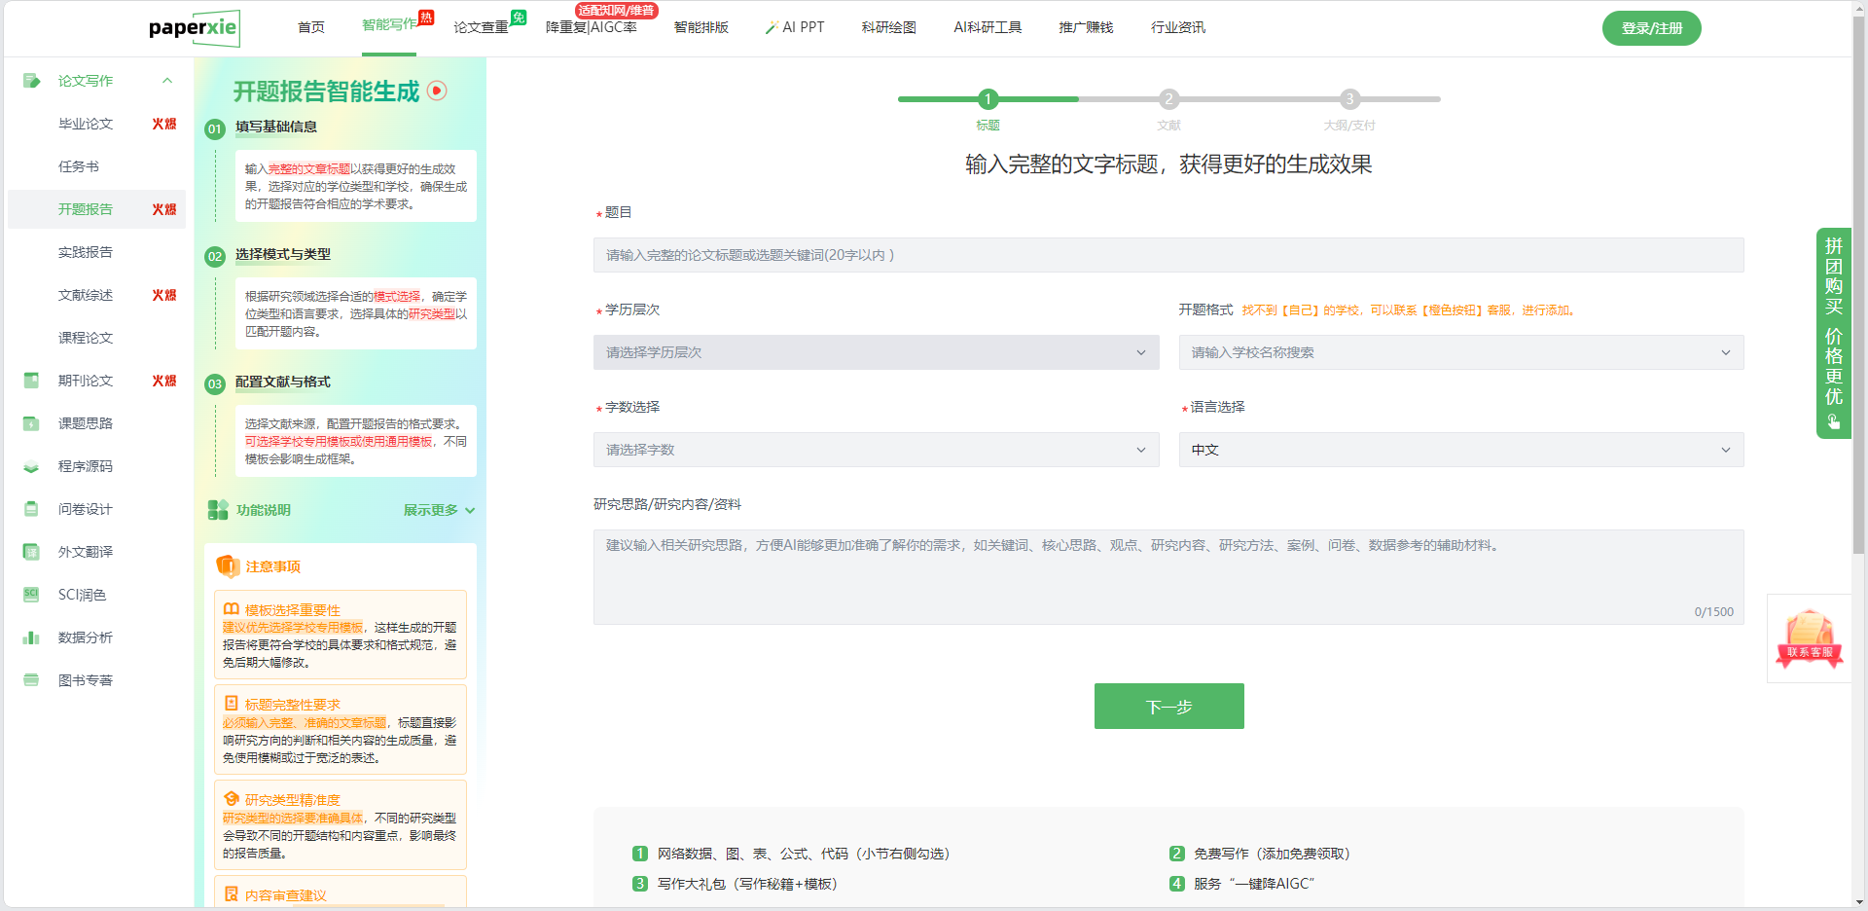Image resolution: width=1868 pixels, height=911 pixels.
Task: Collapse the 论文写作 sidebar section
Action: click(x=167, y=81)
